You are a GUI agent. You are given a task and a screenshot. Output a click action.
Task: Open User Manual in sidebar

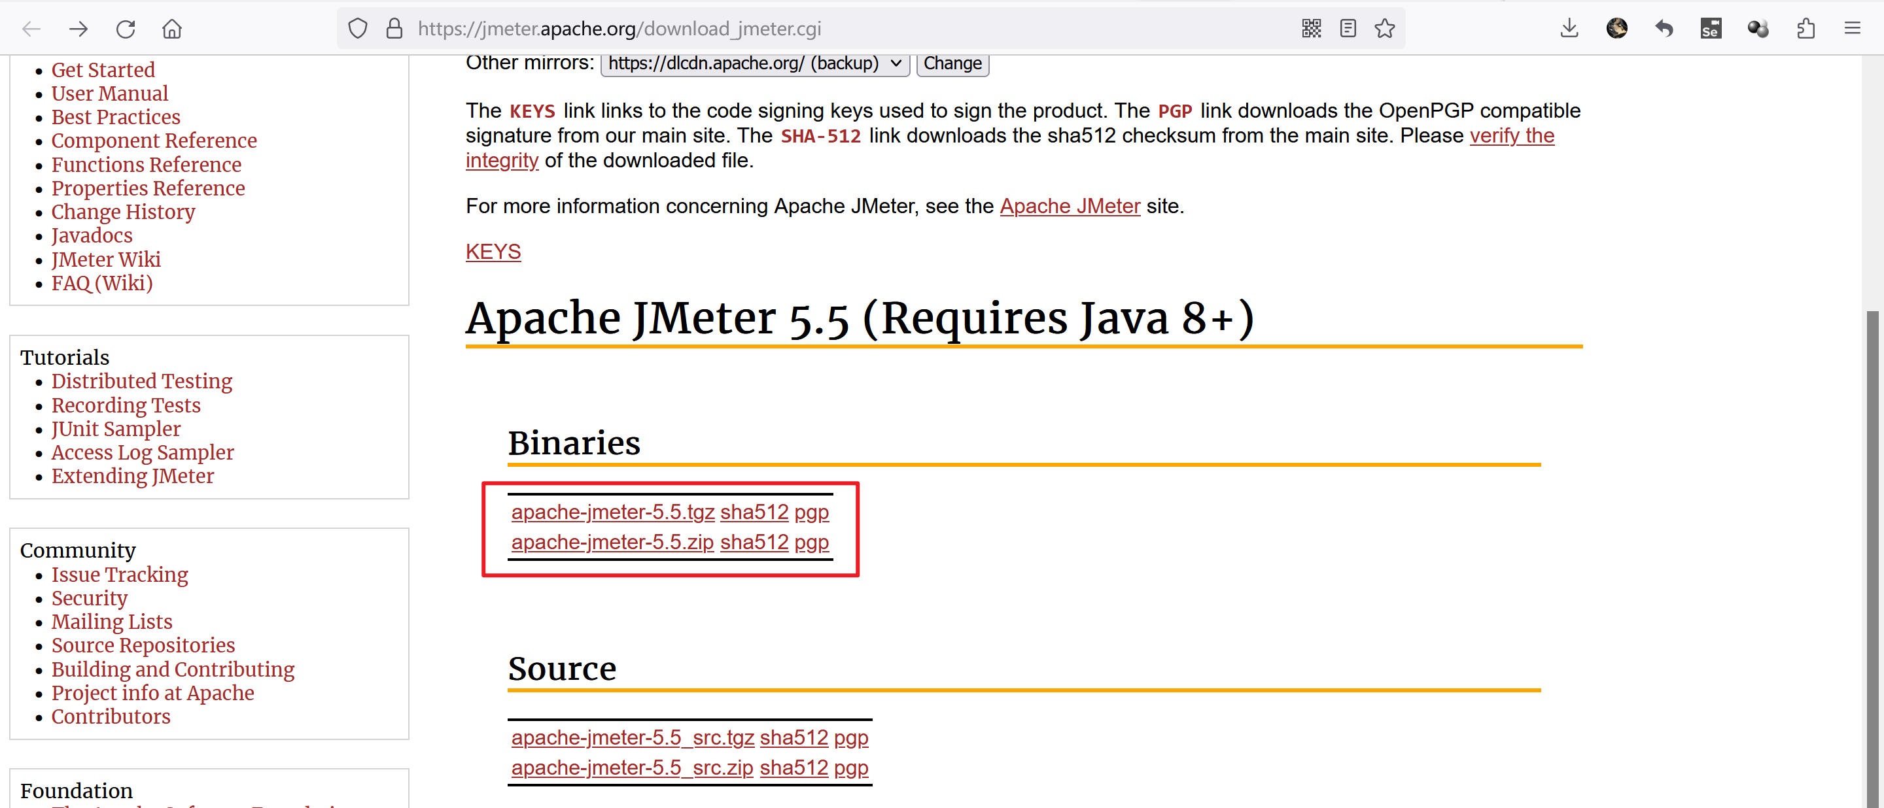pyautogui.click(x=110, y=93)
